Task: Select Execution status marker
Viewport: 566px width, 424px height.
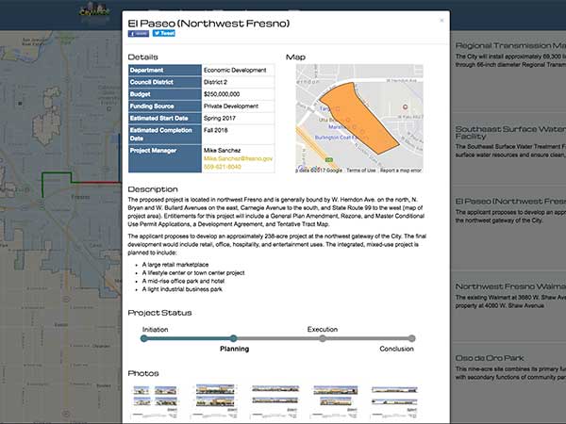Action: coord(323,338)
